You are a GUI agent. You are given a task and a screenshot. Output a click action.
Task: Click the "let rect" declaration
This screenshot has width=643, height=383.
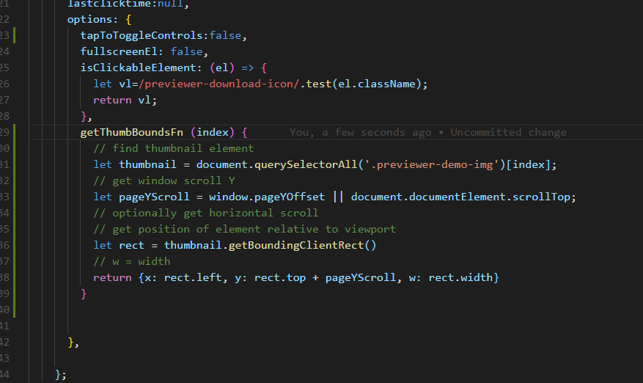(x=119, y=245)
